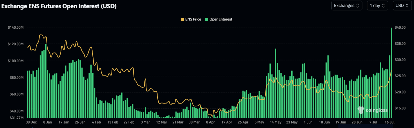Click the $31.77M left axis label
This screenshot has height=128, width=414.
pos(17,118)
